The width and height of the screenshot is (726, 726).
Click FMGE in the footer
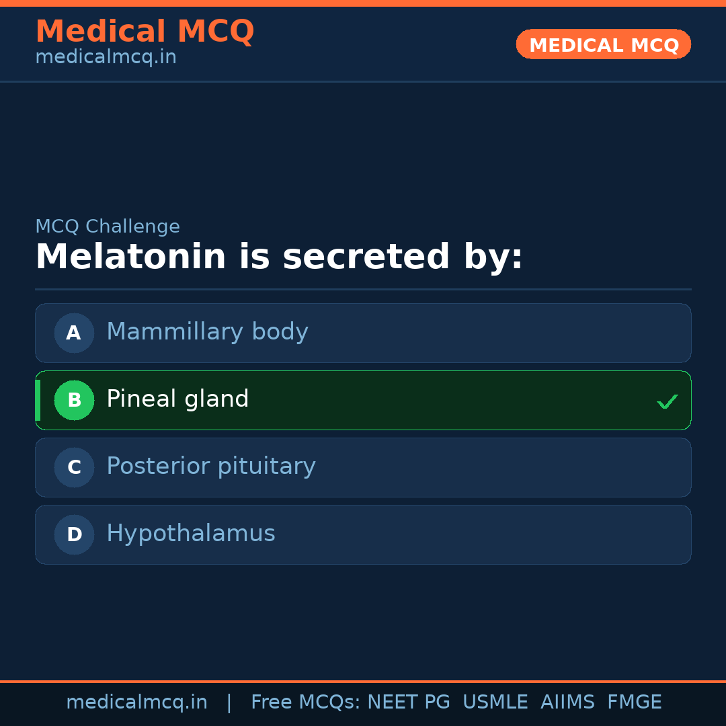[x=635, y=702]
